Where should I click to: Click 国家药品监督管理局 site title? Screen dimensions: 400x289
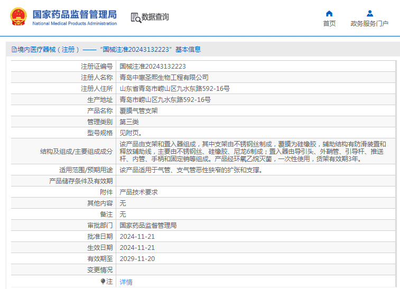click(x=75, y=14)
